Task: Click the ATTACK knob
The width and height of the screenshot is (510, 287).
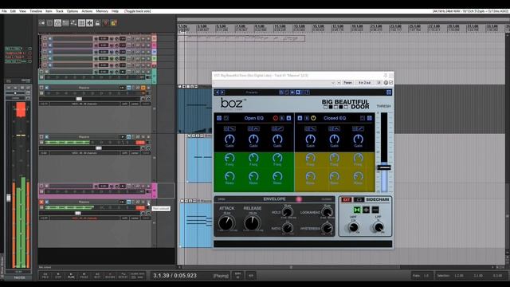Action: (226, 223)
